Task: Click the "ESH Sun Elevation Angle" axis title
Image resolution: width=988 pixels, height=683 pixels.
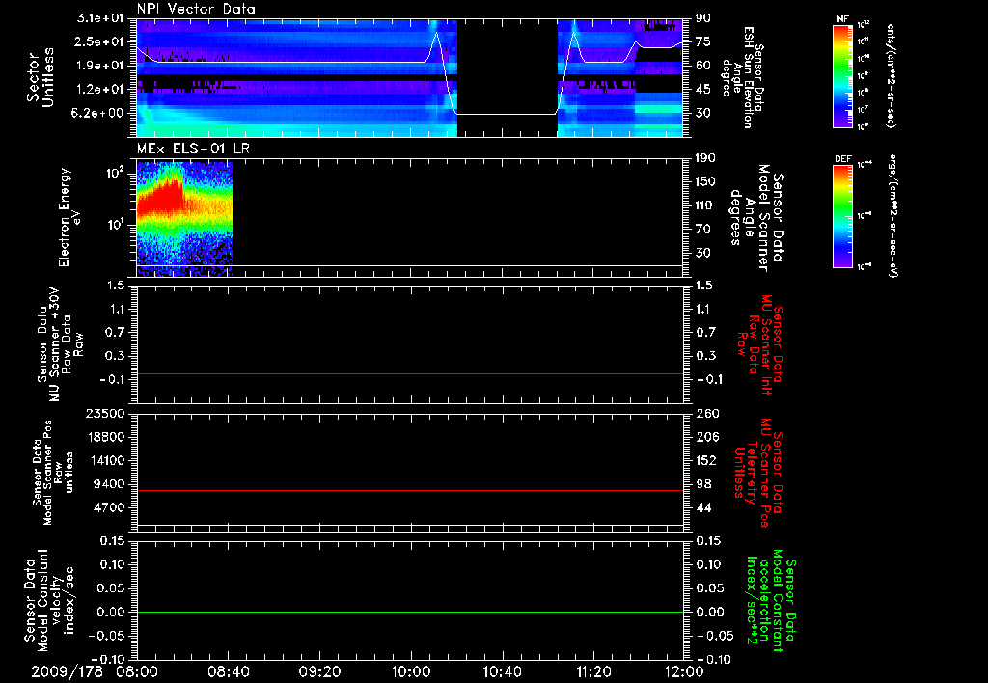Action: (x=737, y=77)
